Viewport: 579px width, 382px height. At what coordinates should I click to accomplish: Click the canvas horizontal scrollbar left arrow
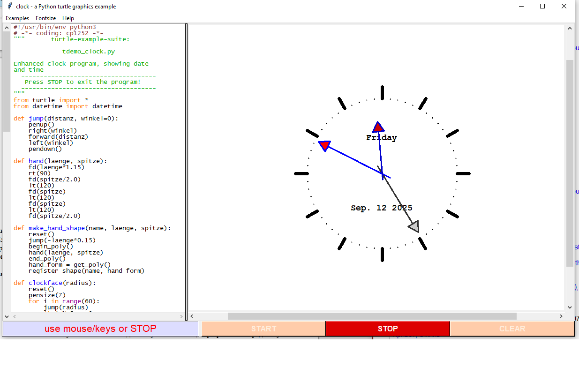193,316
